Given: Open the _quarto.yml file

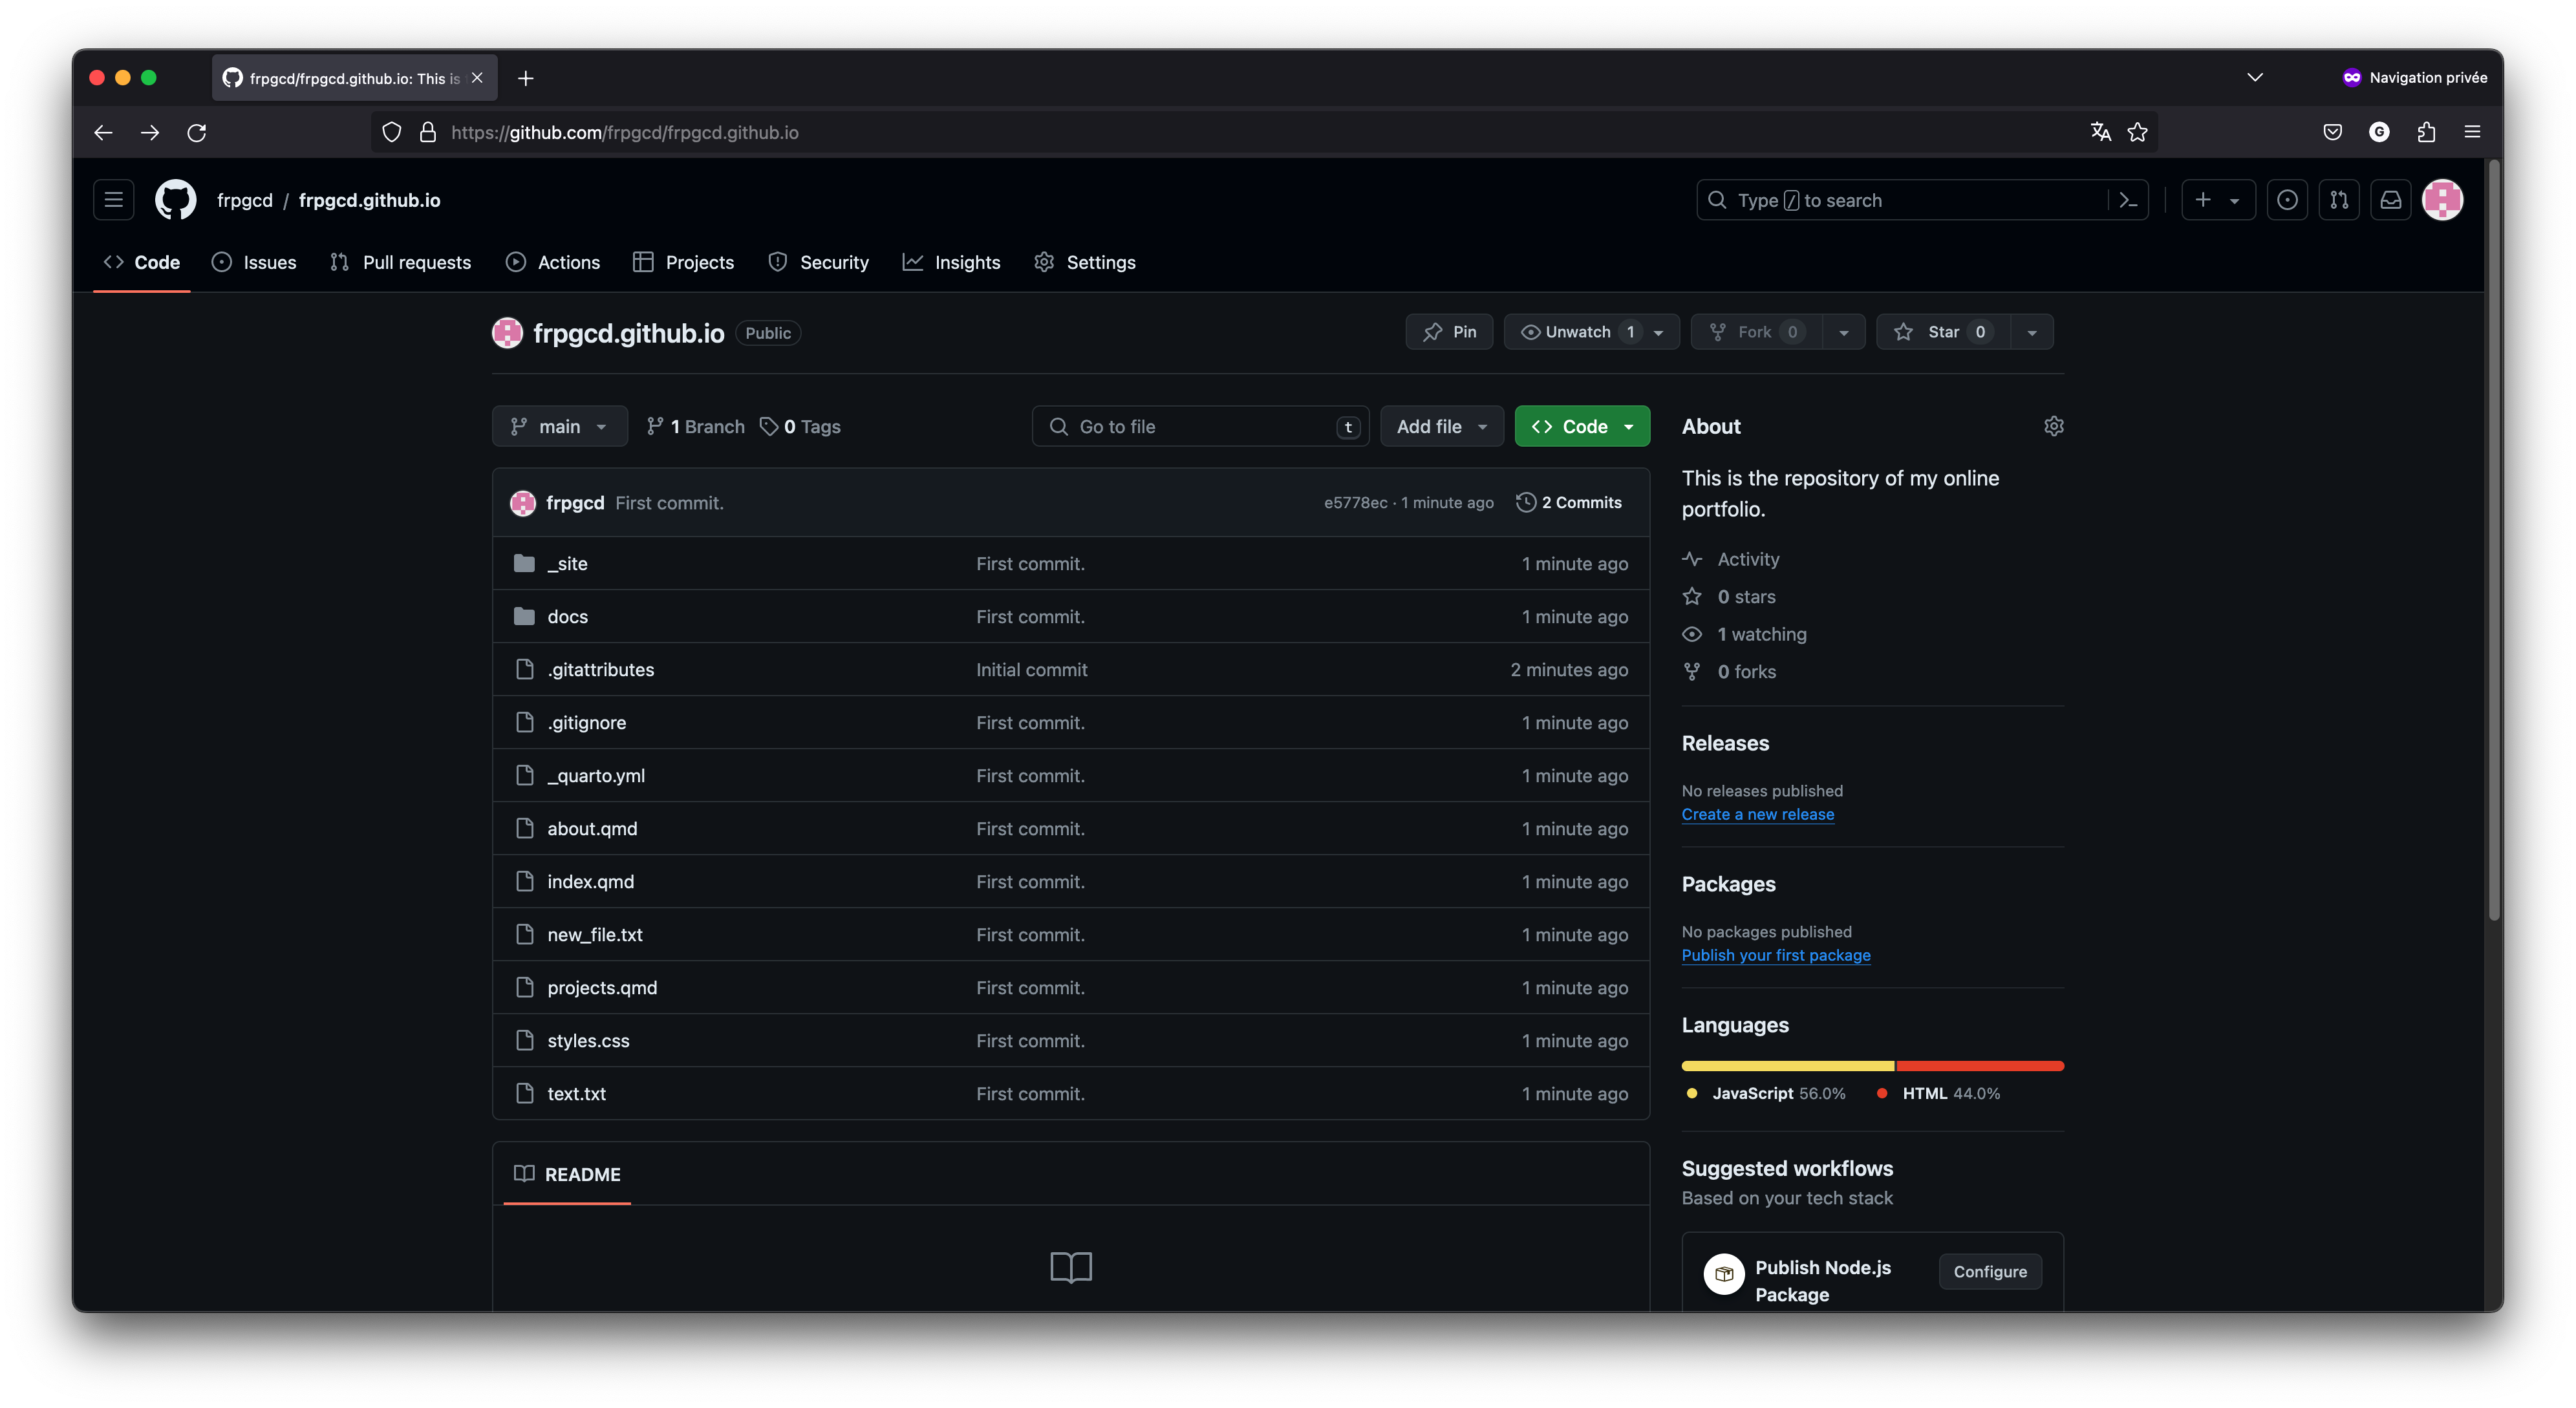Looking at the screenshot, I should (x=596, y=775).
